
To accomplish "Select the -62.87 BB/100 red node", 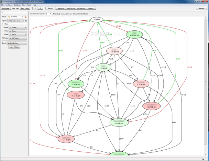I will click(x=152, y=106).
